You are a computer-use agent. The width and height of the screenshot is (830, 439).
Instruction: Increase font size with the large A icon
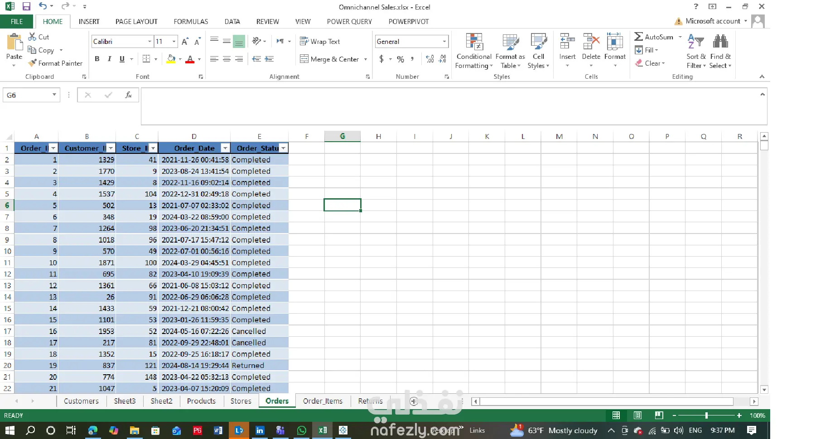pyautogui.click(x=185, y=42)
